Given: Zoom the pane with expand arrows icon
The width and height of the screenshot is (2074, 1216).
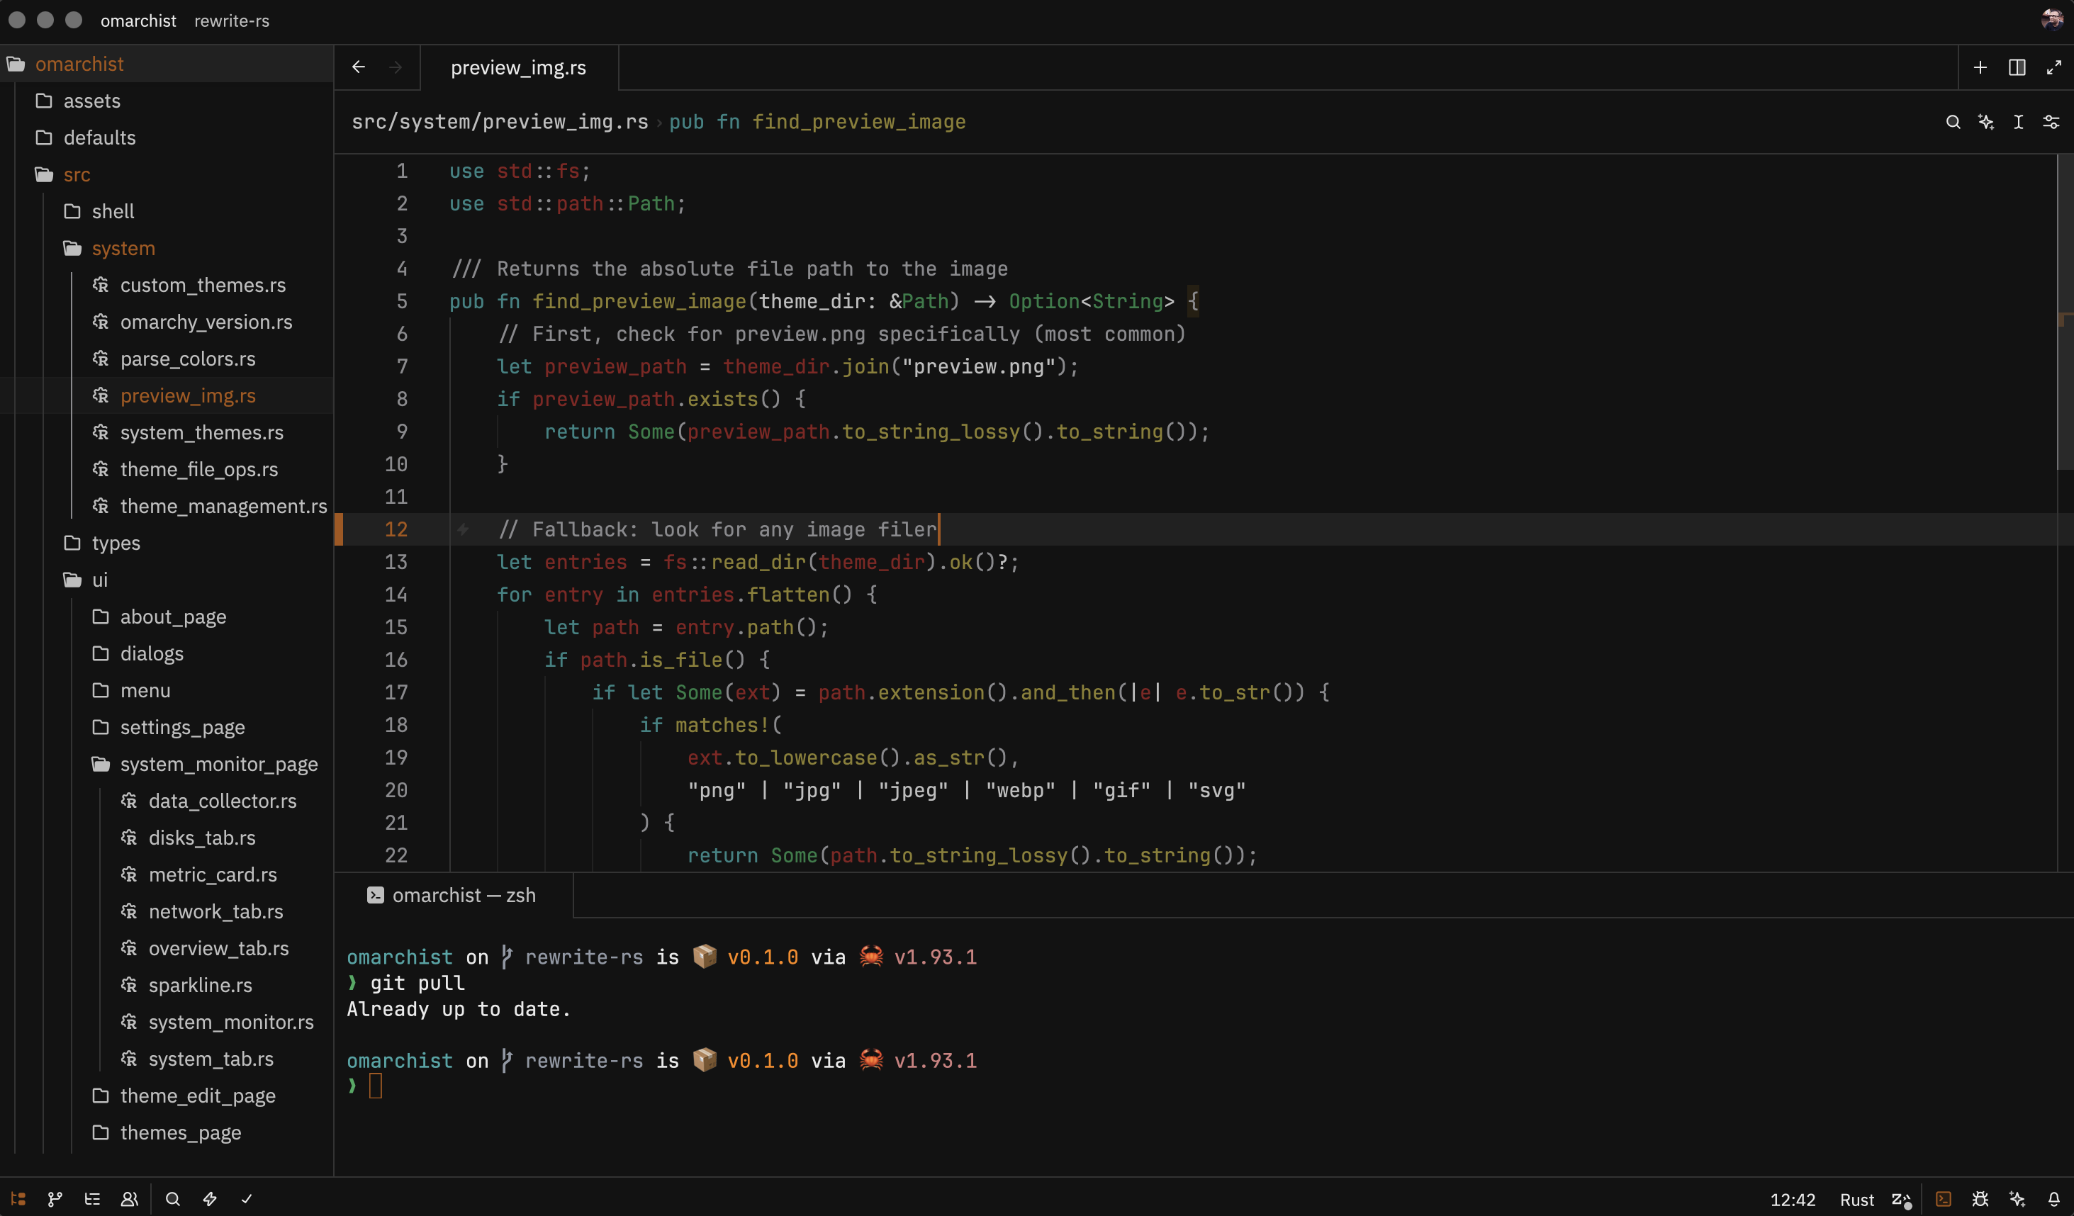Looking at the screenshot, I should coord(2054,67).
